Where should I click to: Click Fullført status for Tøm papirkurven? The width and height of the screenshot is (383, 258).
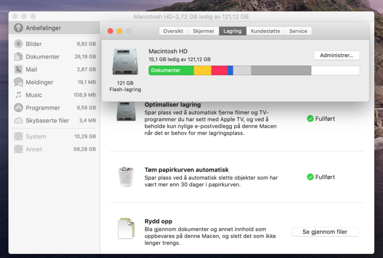click(325, 177)
